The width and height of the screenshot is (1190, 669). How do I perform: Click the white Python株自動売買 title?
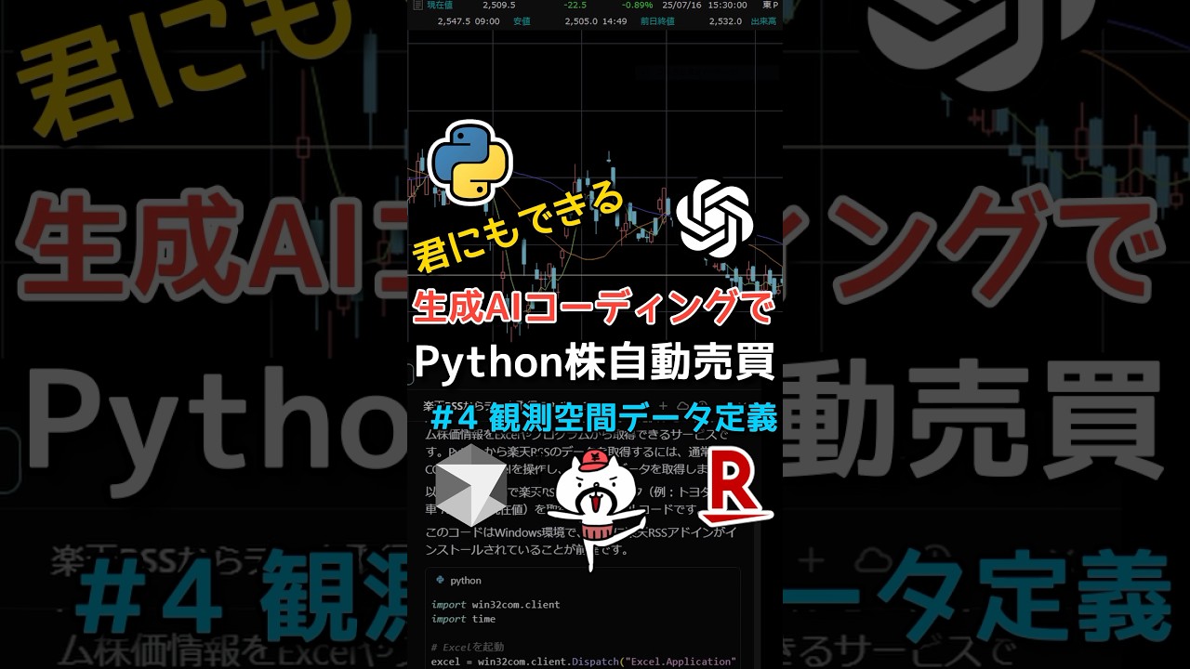click(594, 363)
